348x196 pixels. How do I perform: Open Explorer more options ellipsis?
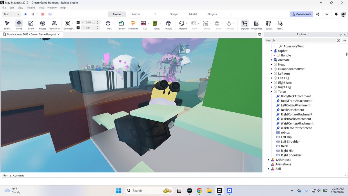pyautogui.click(x=345, y=40)
